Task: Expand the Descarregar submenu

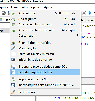Action: (45, 36)
